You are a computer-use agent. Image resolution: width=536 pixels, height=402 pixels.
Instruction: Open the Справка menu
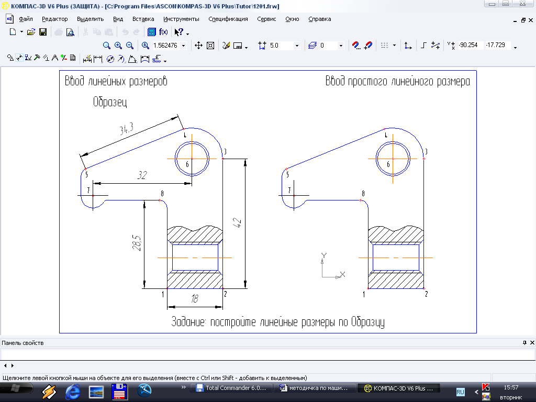pyautogui.click(x=320, y=19)
